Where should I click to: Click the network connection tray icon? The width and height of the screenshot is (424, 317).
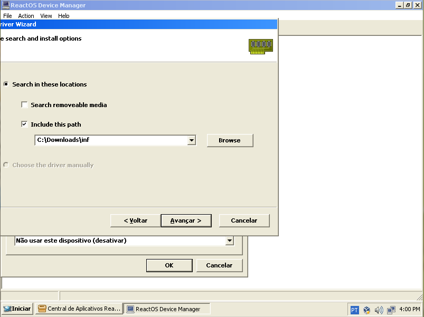click(391, 310)
